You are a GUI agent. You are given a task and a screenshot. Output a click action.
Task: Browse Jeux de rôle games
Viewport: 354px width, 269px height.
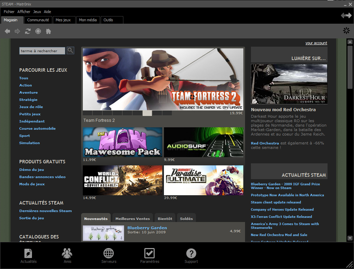tap(31, 107)
